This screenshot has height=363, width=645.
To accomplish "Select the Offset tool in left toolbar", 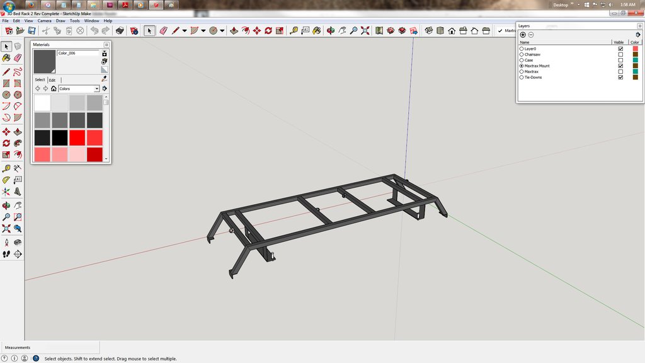I will coord(18,155).
